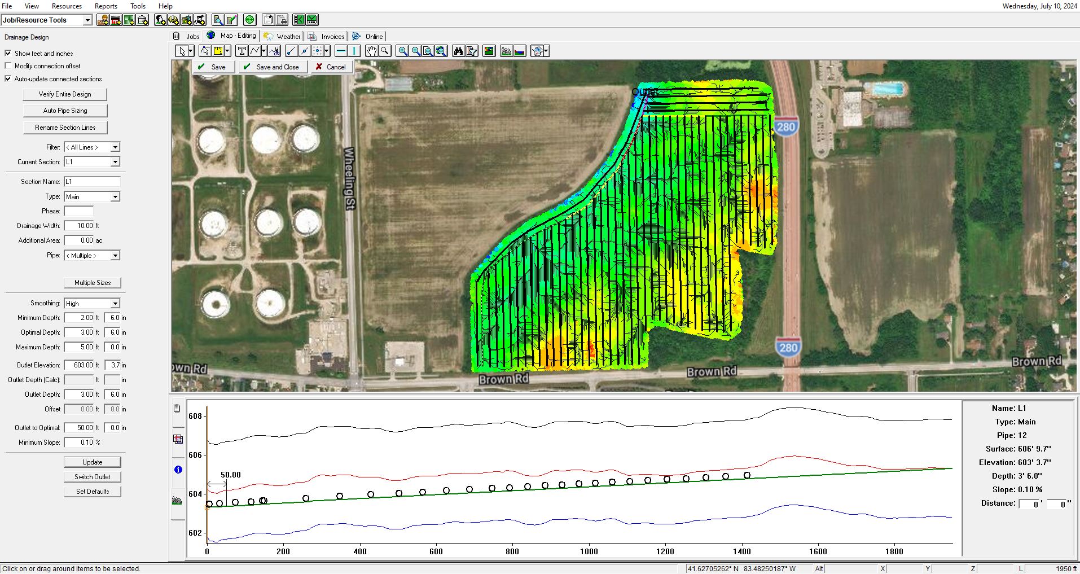Open the Current Section dropdown

point(115,162)
